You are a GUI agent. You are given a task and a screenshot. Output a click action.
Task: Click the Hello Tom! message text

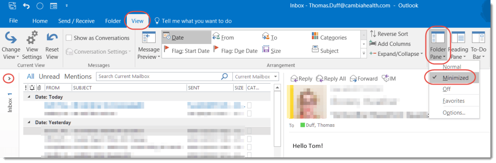[x=308, y=146]
